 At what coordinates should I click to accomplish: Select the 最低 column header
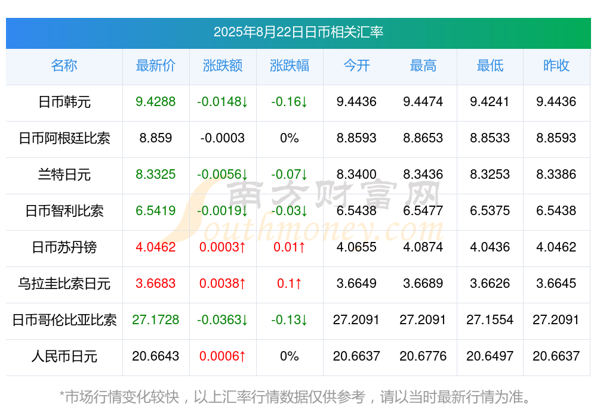(490, 66)
